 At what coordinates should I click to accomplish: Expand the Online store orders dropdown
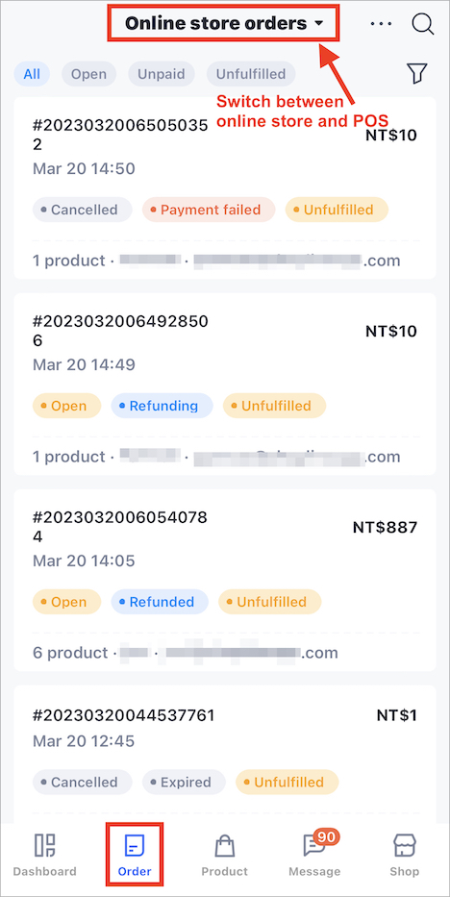(224, 23)
